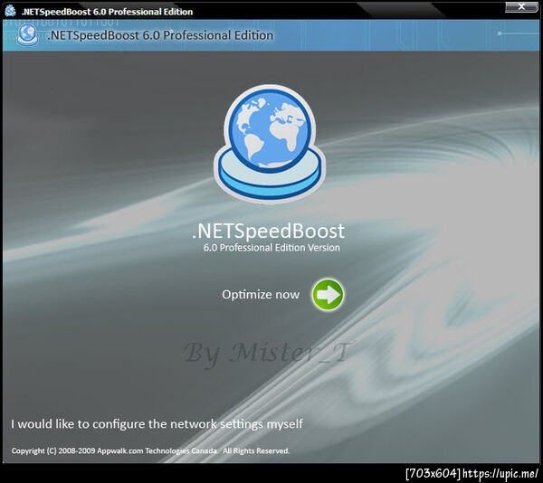
Task: Click the app icon in the title bar
Action: (x=10, y=11)
